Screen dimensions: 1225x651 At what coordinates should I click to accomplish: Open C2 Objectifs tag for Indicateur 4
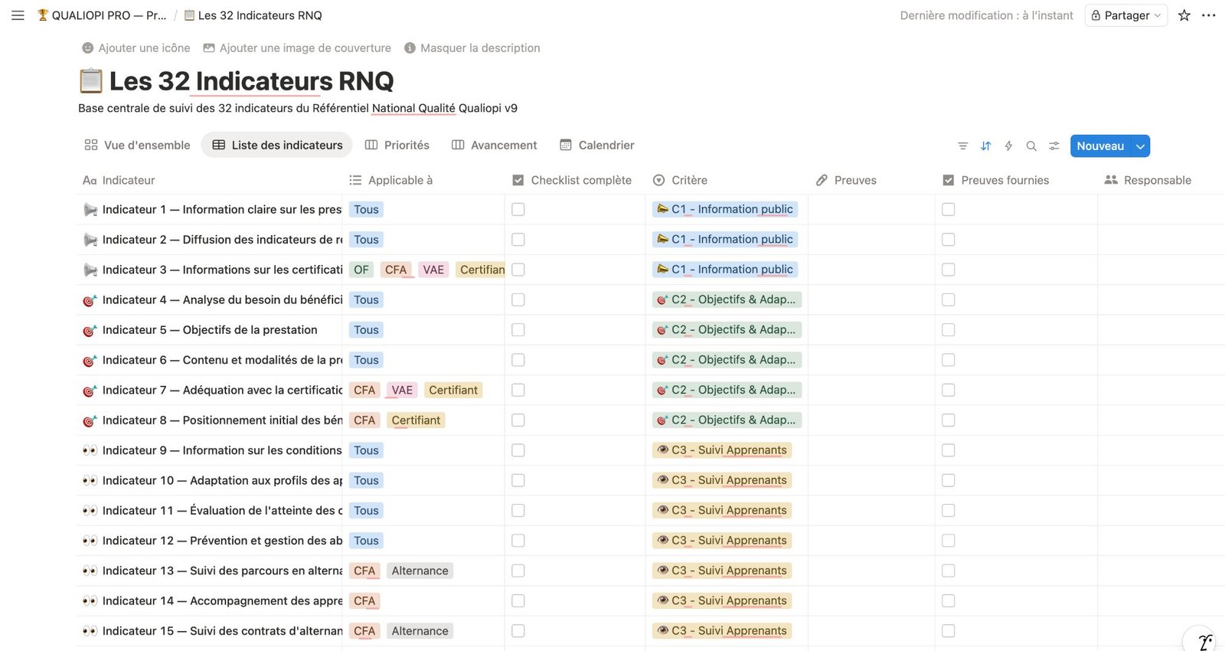coord(727,299)
